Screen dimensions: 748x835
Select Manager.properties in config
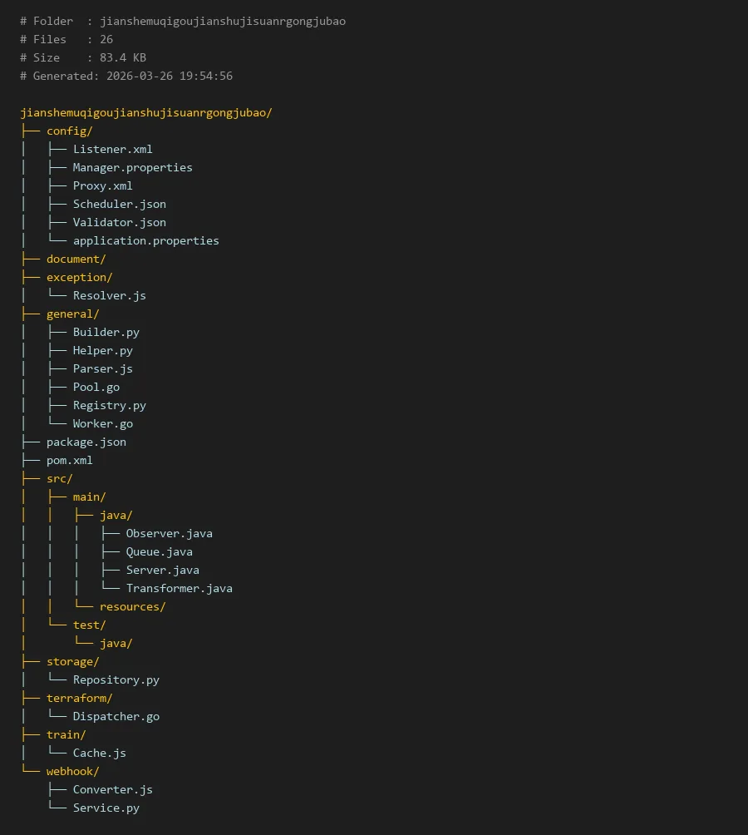point(132,167)
